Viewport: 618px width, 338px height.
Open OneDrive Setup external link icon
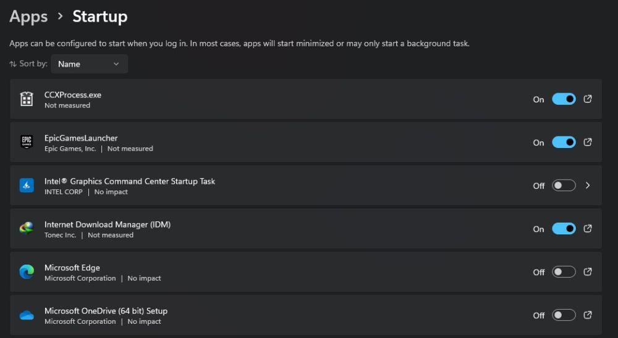588,315
